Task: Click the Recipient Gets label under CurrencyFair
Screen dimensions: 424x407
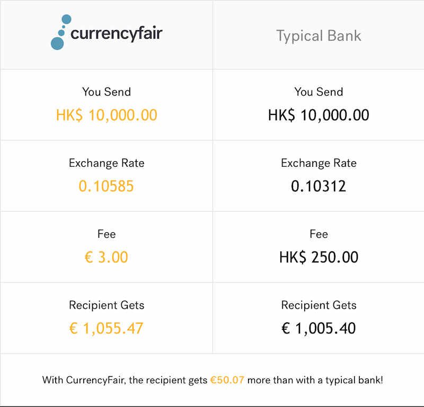Action: pos(107,305)
